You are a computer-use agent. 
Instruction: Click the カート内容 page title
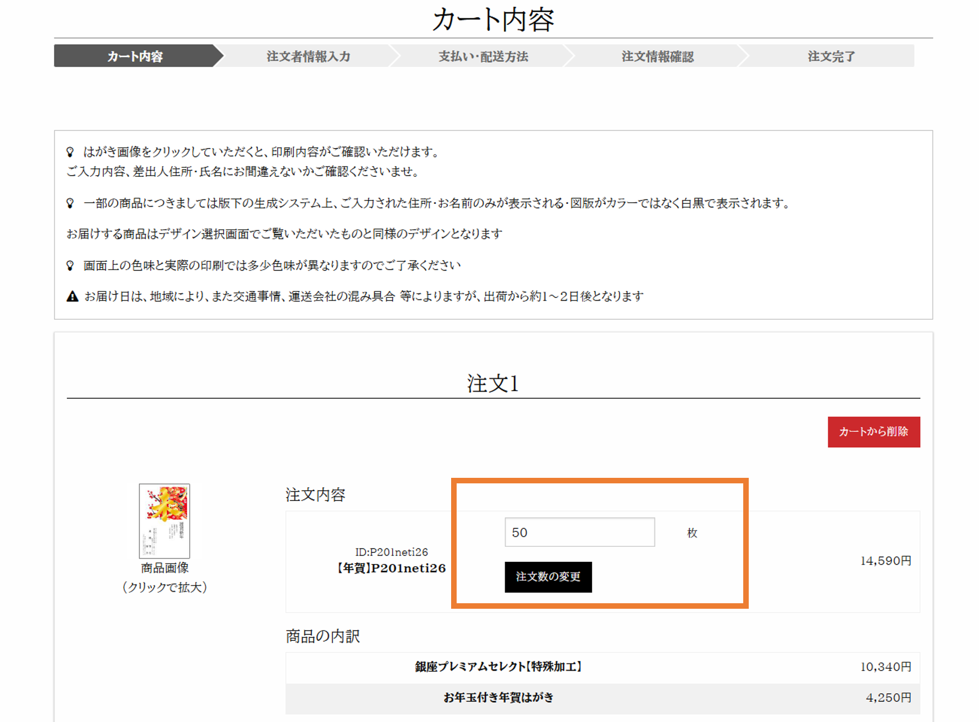(x=493, y=19)
